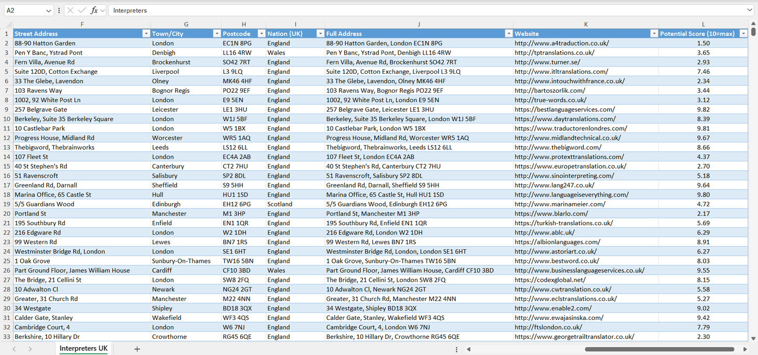Screen dimensions: 758x355
Task: Click the vertical ellipsis next to Name Box
Action: 59,10
